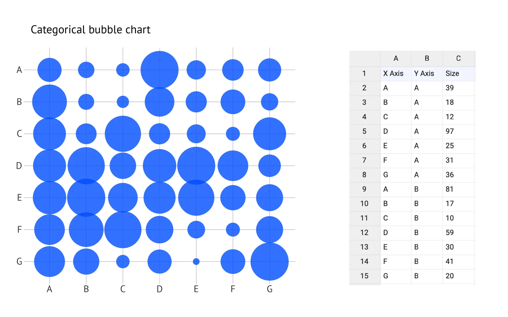This screenshot has height=317, width=508.
Task: Select the largest bubble in chart row A
Action: tap(159, 70)
